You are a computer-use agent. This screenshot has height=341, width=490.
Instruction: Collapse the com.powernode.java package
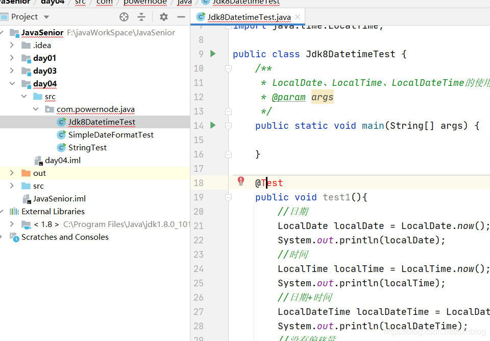(x=36, y=109)
